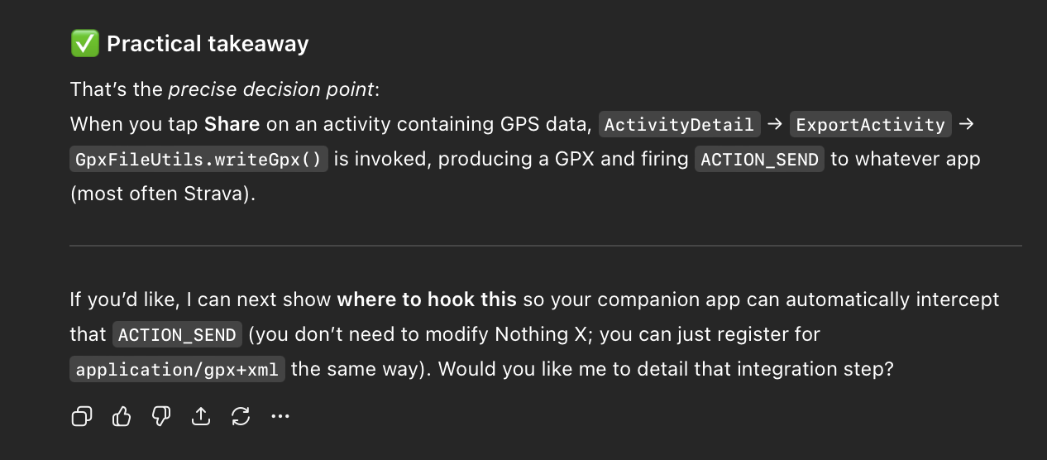Click the bold word "Share"
The width and height of the screenshot is (1047, 460).
click(232, 124)
